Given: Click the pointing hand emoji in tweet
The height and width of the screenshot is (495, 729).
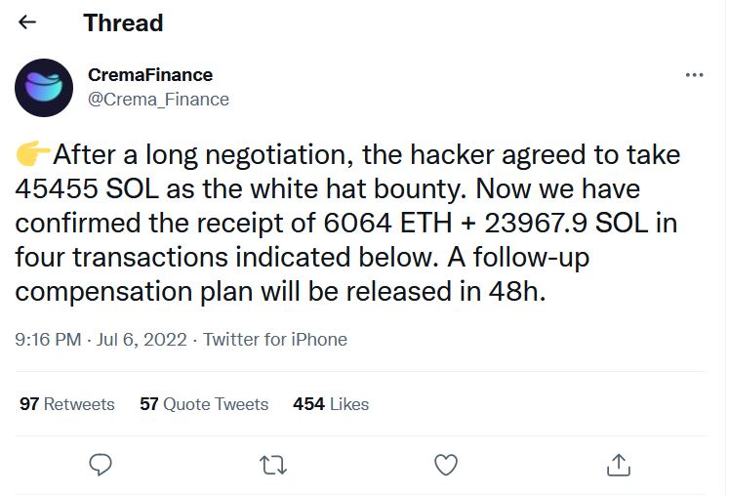Looking at the screenshot, I should tap(32, 154).
